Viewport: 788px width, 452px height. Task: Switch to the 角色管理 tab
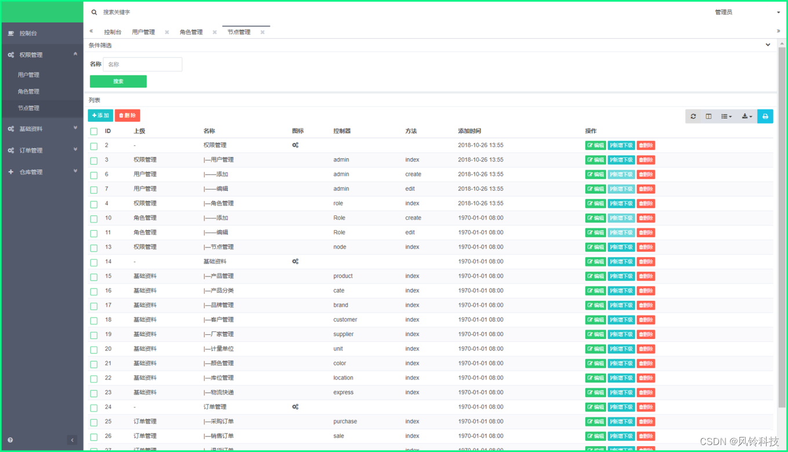point(191,31)
